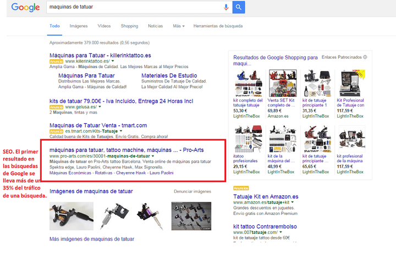Click inside the search input field
Image resolution: width=396 pixels, height=271 pixels.
(x=132, y=7)
